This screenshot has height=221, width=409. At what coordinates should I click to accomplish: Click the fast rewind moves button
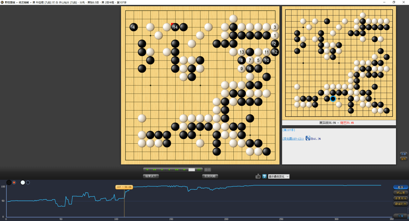tap(154, 169)
